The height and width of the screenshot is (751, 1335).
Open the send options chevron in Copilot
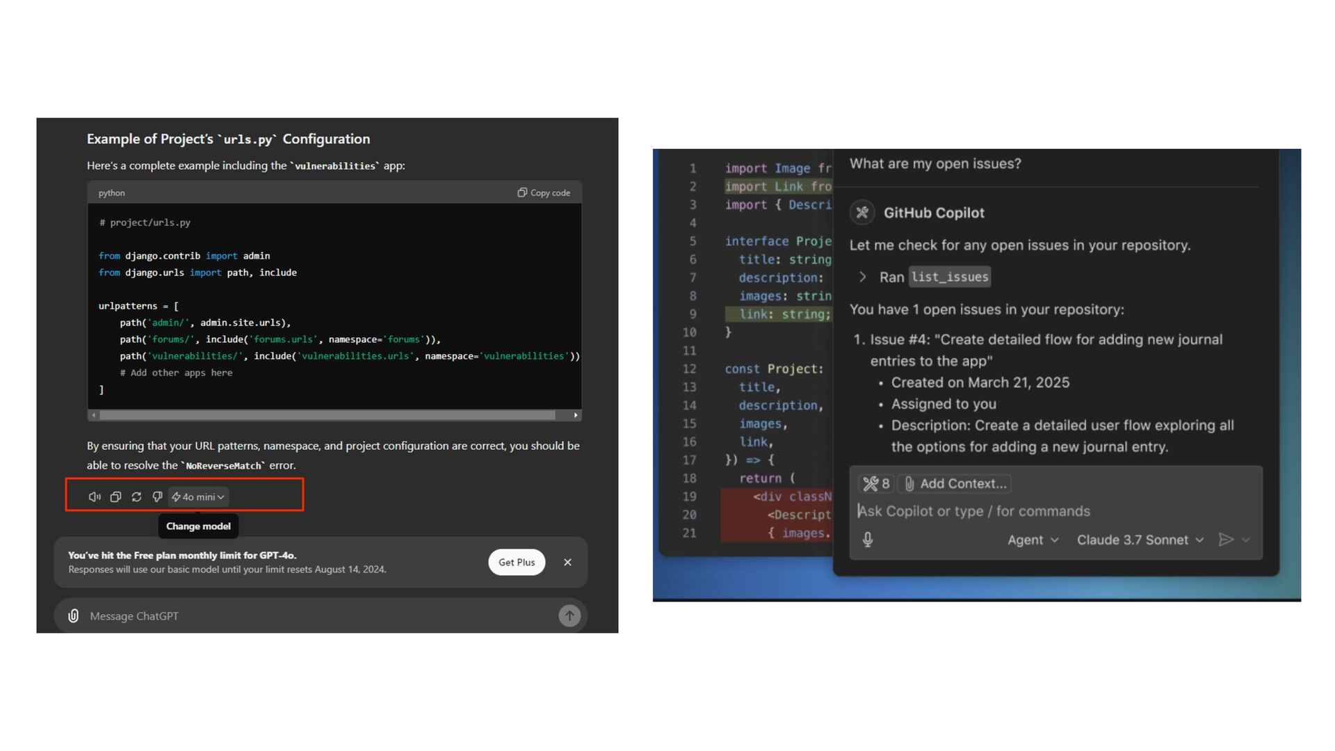[1246, 540]
